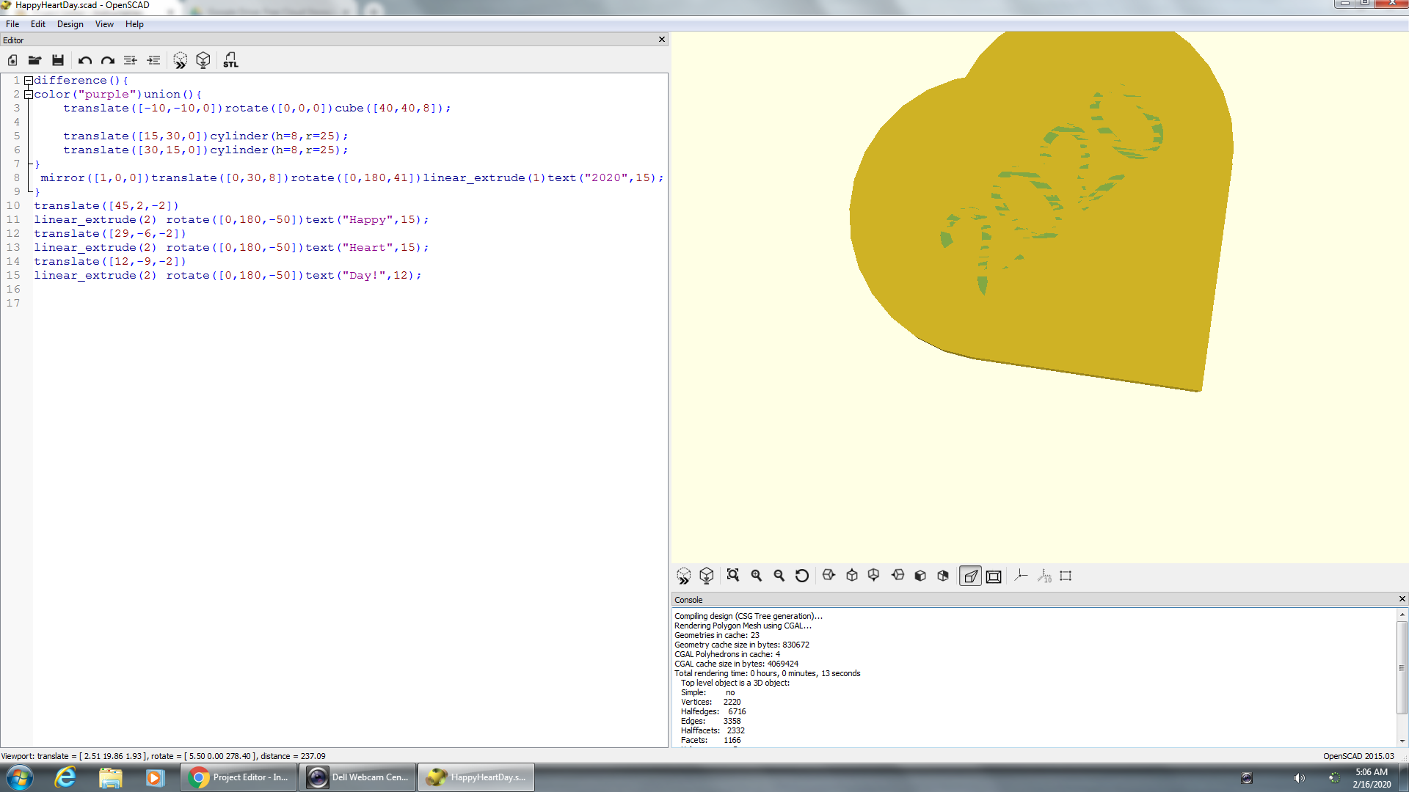Redo the last edit

pos(108,60)
